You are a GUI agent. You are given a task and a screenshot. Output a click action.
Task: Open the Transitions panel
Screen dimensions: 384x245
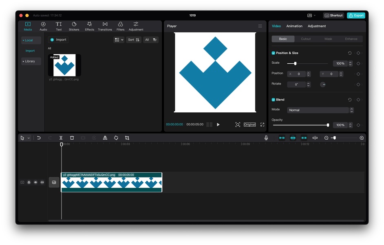[105, 26]
